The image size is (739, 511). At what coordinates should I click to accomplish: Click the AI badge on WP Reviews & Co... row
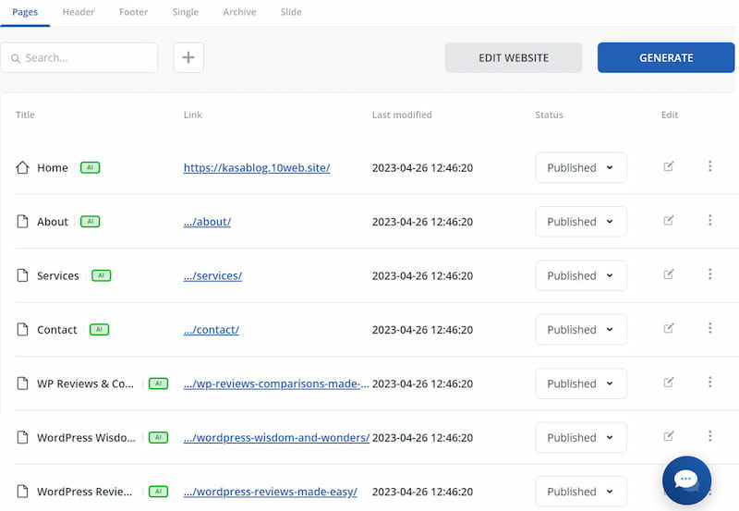tap(158, 383)
